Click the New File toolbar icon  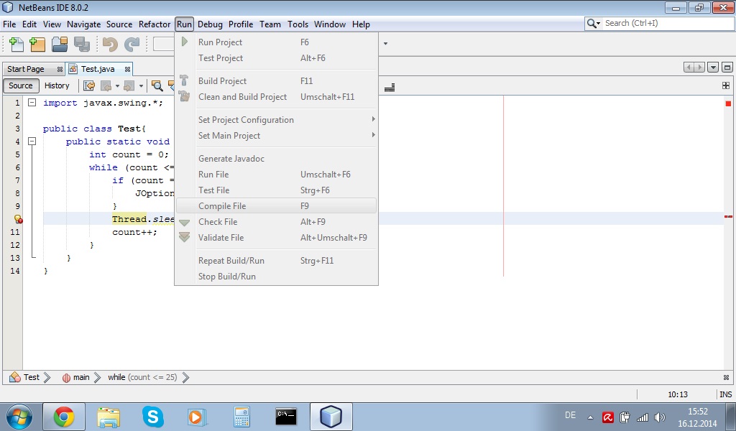[x=17, y=44]
